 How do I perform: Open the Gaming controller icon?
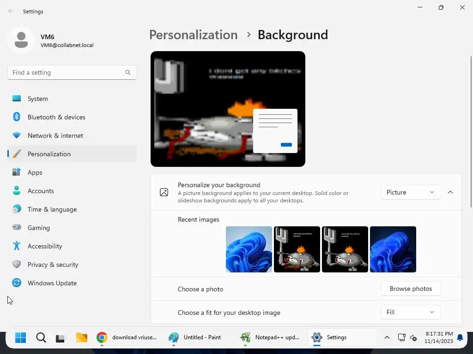[17, 227]
